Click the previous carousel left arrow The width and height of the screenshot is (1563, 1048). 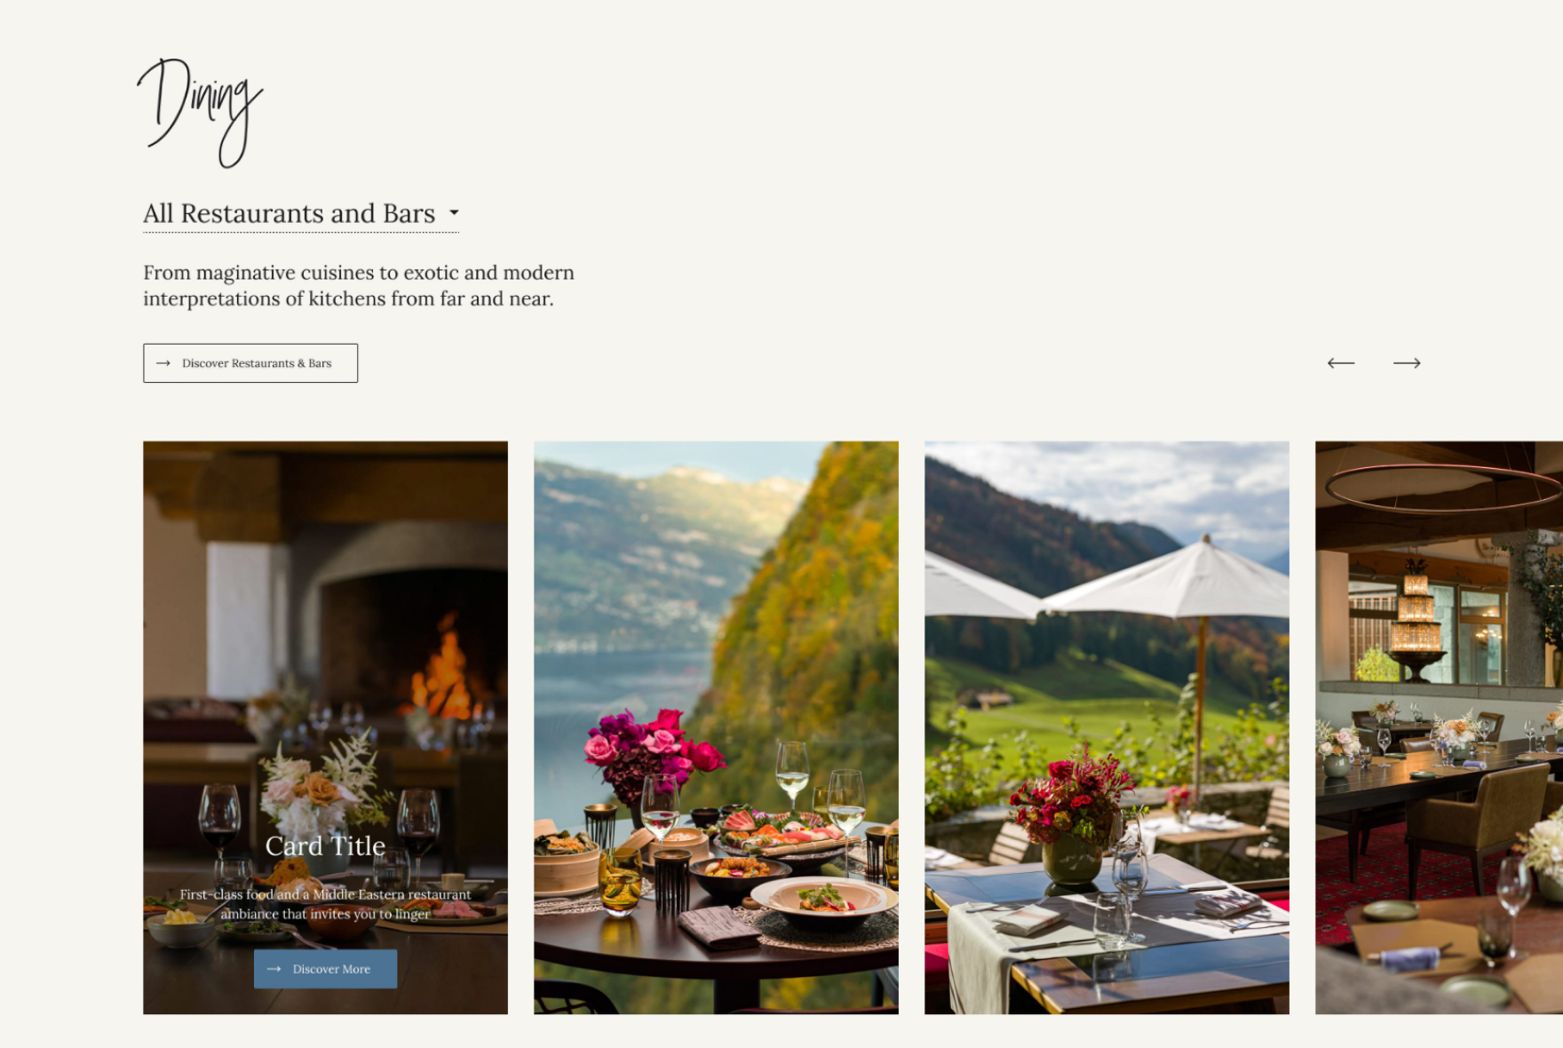(x=1340, y=363)
